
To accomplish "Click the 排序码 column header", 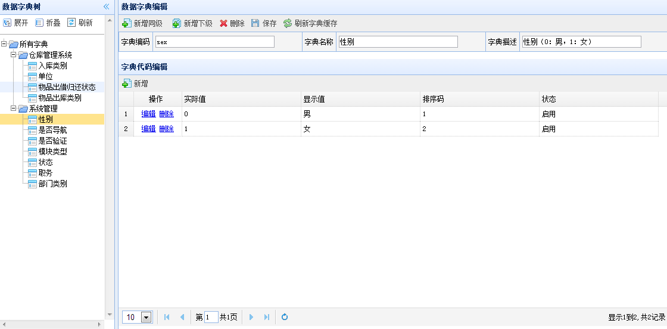I will (479, 99).
